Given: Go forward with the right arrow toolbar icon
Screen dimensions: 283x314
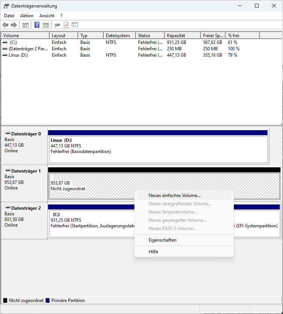Looking at the screenshot, I should point(14,25).
